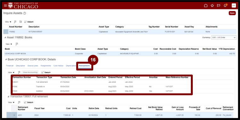Click the Book Class column header
The width and height of the screenshot is (240, 120).
pos(80,49)
